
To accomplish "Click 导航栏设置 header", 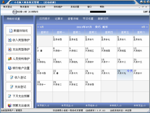I will pyautogui.click(x=13, y=19).
